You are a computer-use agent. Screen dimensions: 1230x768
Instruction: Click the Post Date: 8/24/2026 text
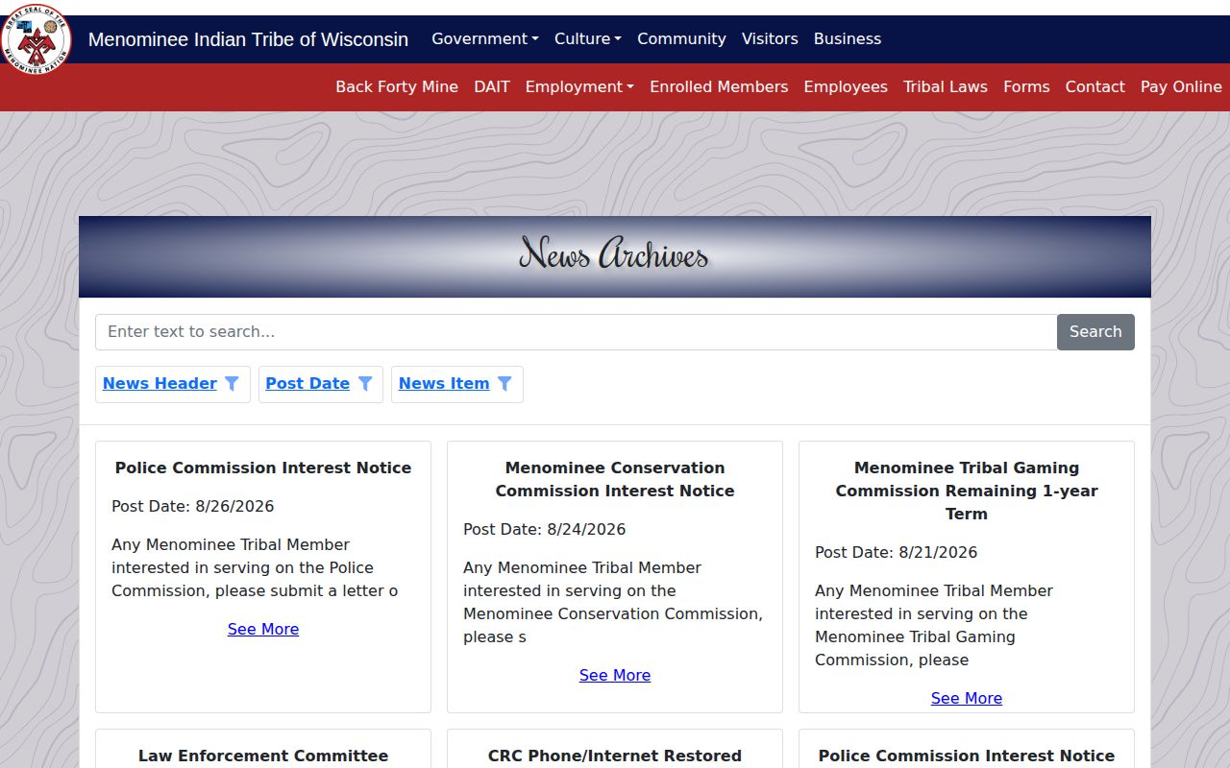pos(545,529)
